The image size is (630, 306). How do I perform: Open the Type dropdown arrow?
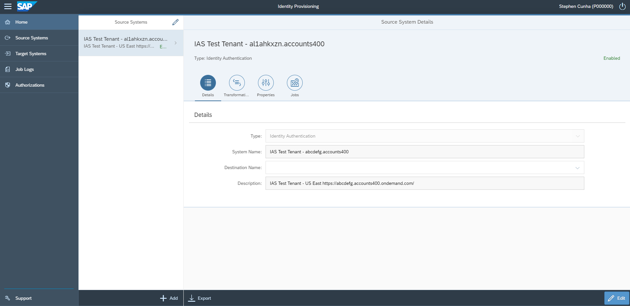[x=578, y=136]
